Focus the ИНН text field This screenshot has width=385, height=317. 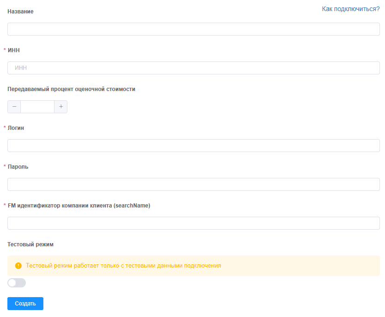193,68
